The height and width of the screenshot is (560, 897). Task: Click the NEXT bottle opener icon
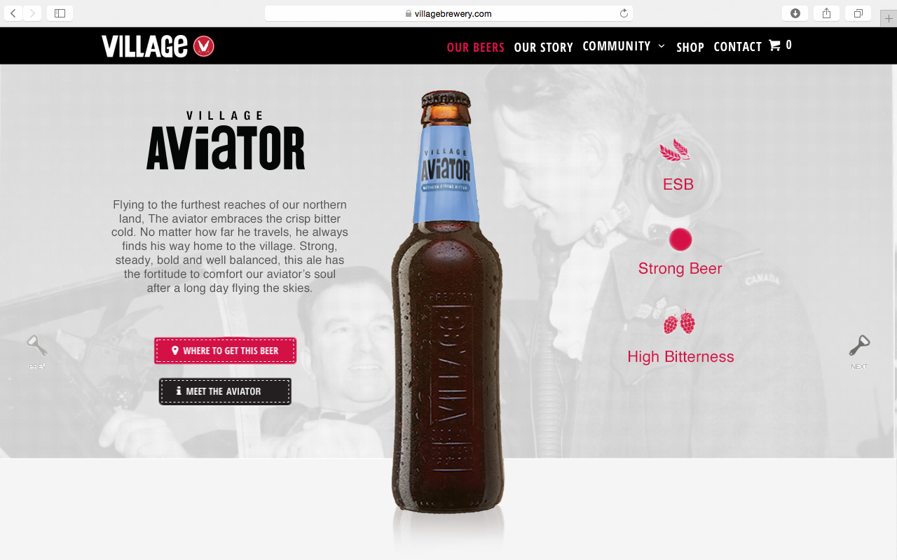(x=859, y=346)
